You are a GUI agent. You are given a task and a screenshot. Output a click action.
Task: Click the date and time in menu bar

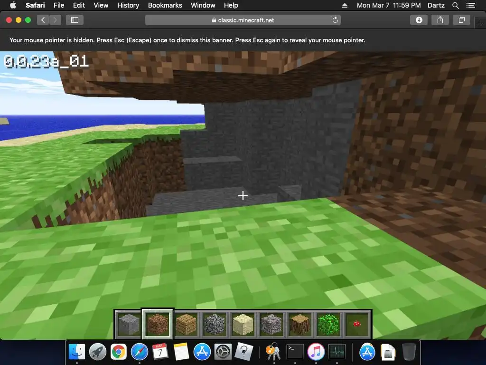pos(389,5)
